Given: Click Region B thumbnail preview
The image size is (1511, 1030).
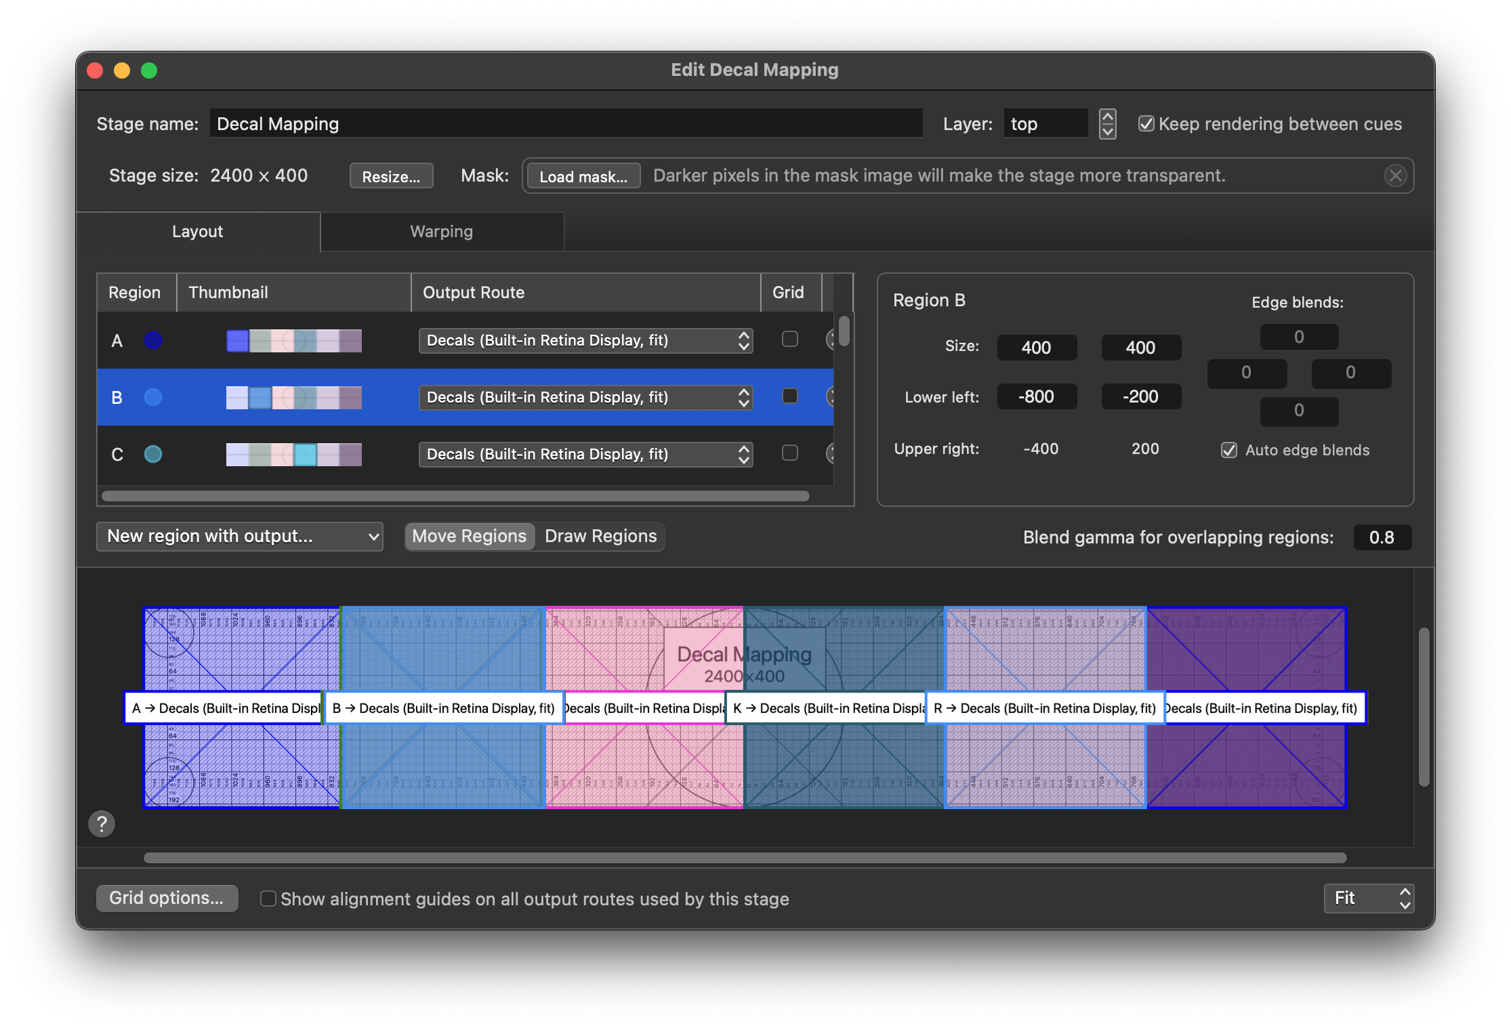Looking at the screenshot, I should [x=293, y=398].
